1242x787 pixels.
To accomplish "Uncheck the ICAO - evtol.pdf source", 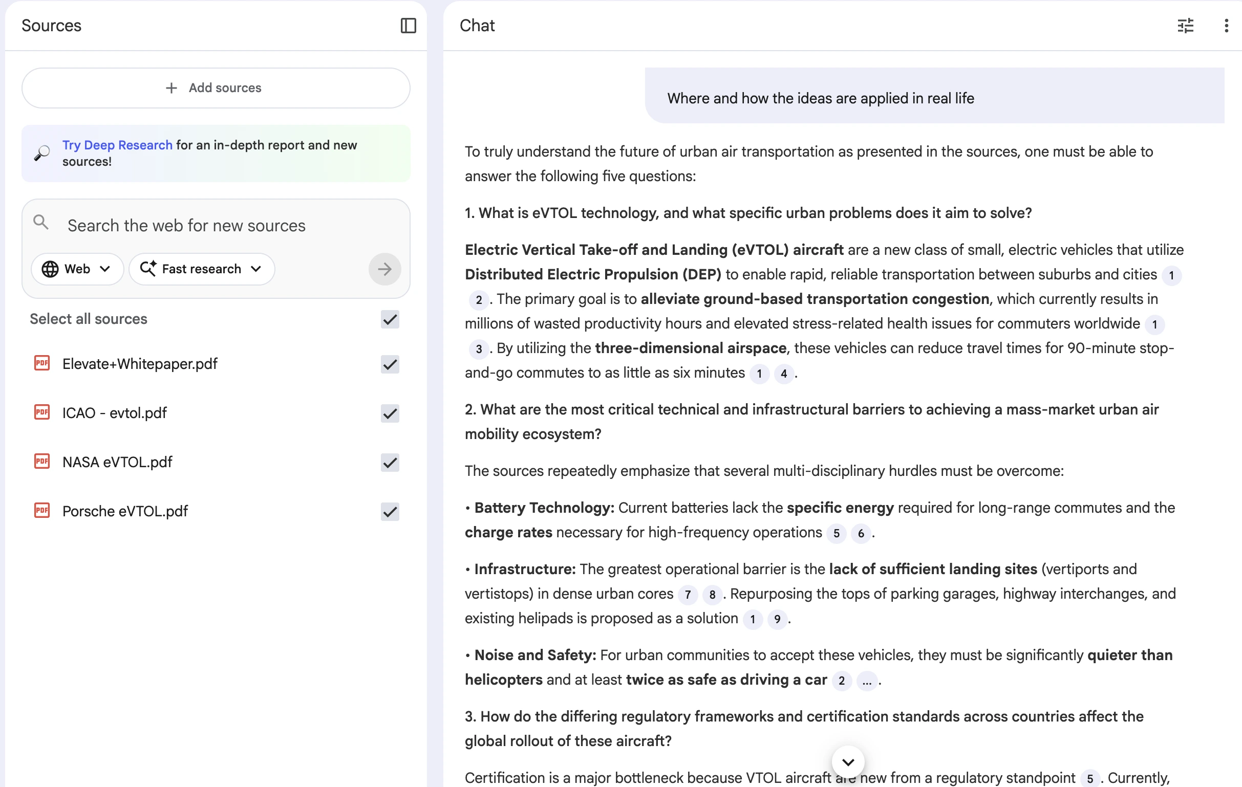I will click(x=390, y=413).
